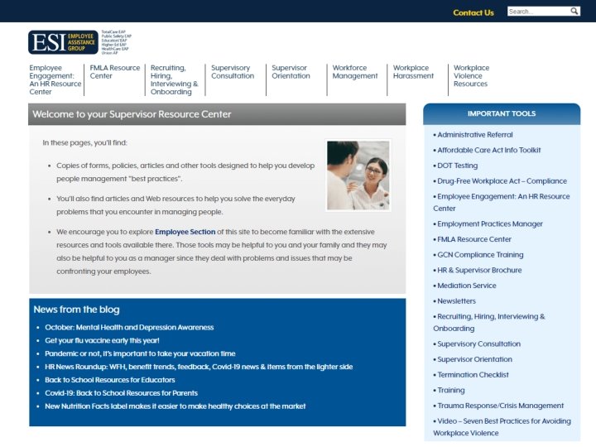Click the photo of two coworkers talking
Image resolution: width=596 pixels, height=447 pixels.
pyautogui.click(x=358, y=175)
